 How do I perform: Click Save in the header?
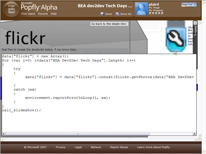(x=108, y=14)
